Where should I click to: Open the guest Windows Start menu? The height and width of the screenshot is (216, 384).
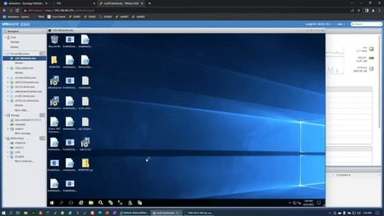pyautogui.click(x=52, y=203)
